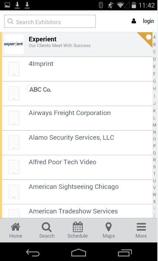Select Alamo Security Services, LLC
This screenshot has height=261, width=158.
click(x=77, y=143)
